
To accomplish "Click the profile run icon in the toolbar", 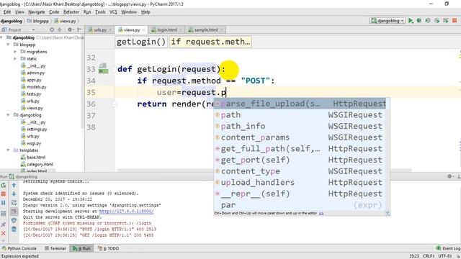I will pos(437,21).
